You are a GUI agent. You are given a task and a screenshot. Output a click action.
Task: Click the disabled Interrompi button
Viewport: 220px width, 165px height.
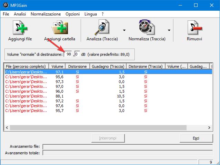(x=108, y=138)
